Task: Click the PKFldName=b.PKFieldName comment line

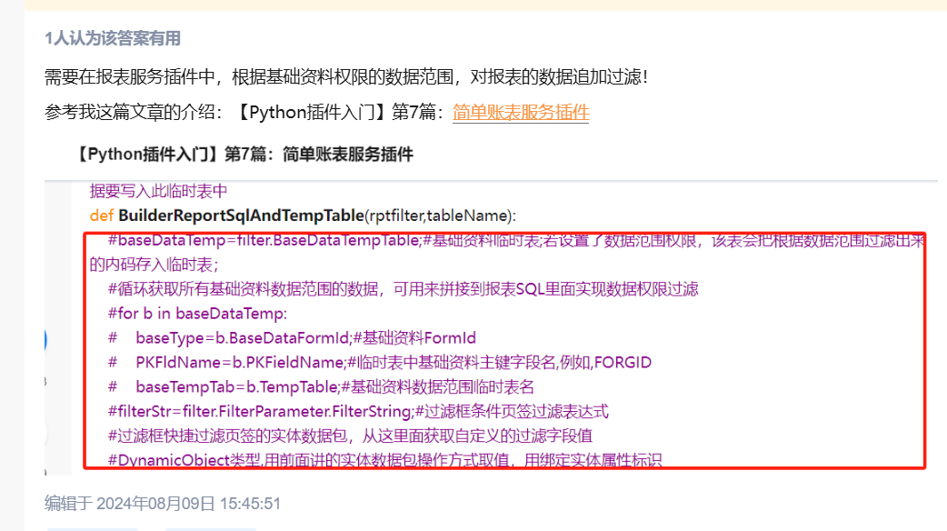Action: 380,363
